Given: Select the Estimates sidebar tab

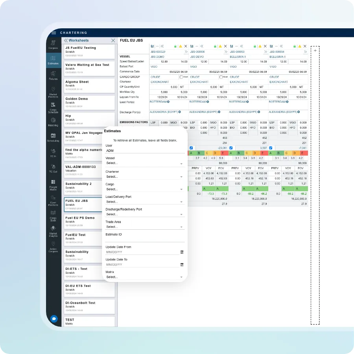Looking at the screenshot, I should [53, 60].
